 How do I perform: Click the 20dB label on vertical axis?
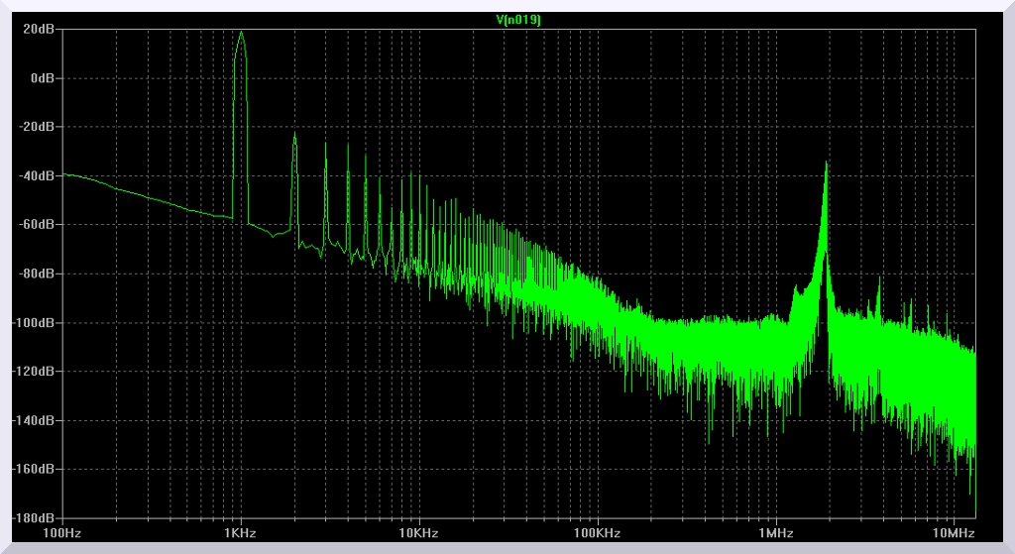pyautogui.click(x=40, y=29)
